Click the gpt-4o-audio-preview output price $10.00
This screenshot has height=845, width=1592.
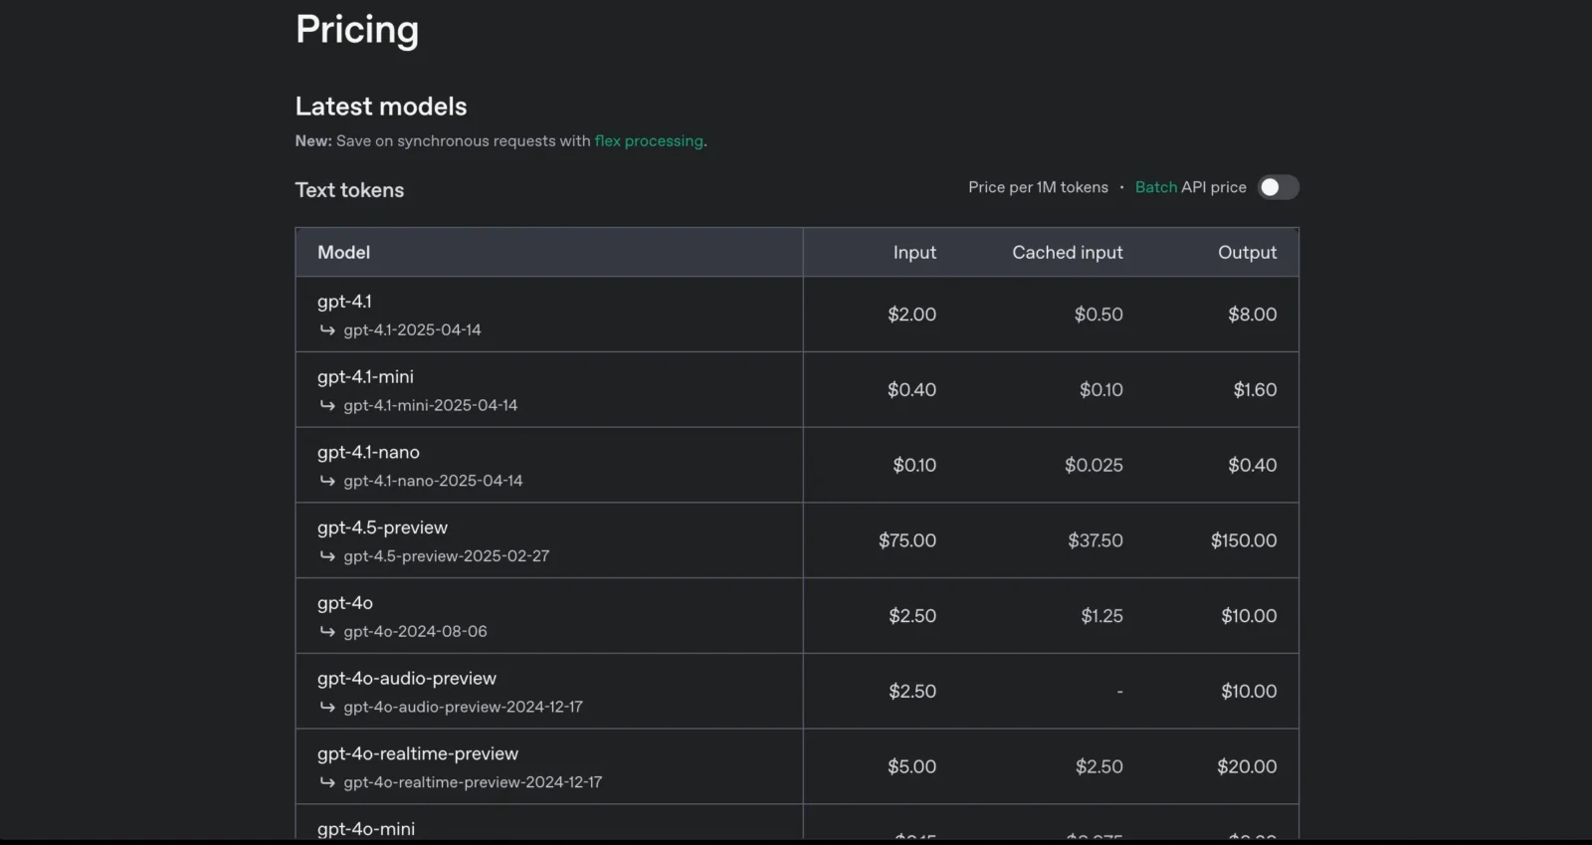[x=1249, y=692]
